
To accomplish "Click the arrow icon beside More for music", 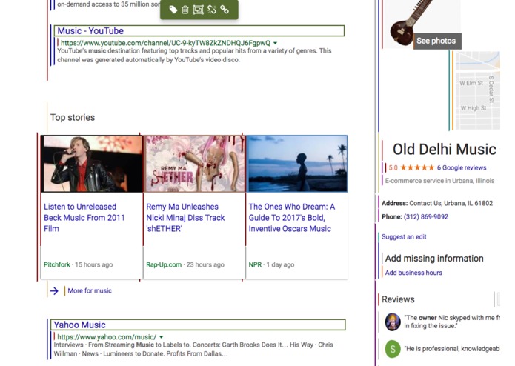I will click(x=55, y=291).
